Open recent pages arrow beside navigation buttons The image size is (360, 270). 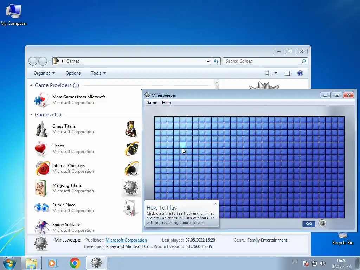[50, 61]
